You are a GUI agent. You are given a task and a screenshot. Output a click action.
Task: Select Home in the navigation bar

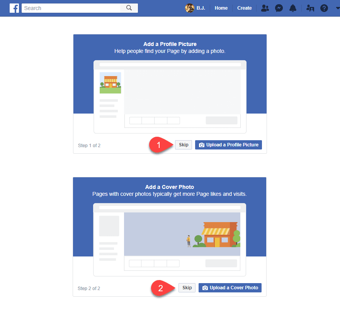click(221, 8)
